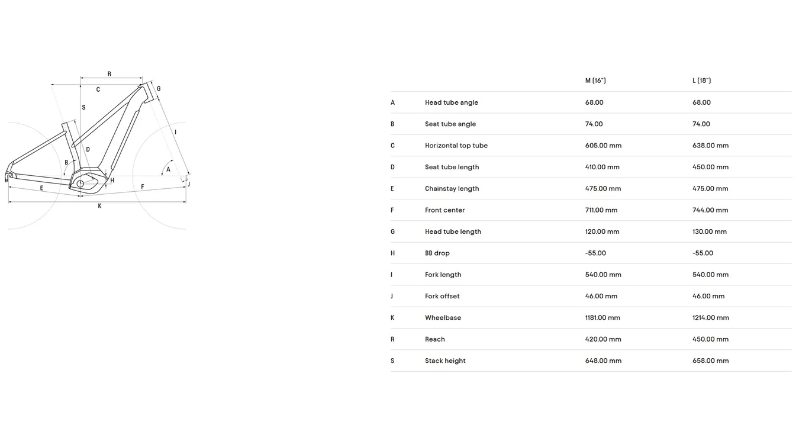The image size is (799, 444).
Task: Click the A head angle marker on diagram
Action: click(x=168, y=169)
